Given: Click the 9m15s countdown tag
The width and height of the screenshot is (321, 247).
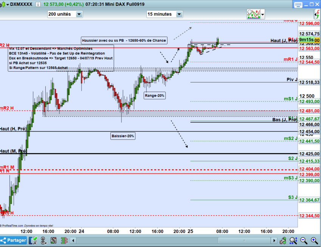Looking at the screenshot, I should (x=306, y=40).
